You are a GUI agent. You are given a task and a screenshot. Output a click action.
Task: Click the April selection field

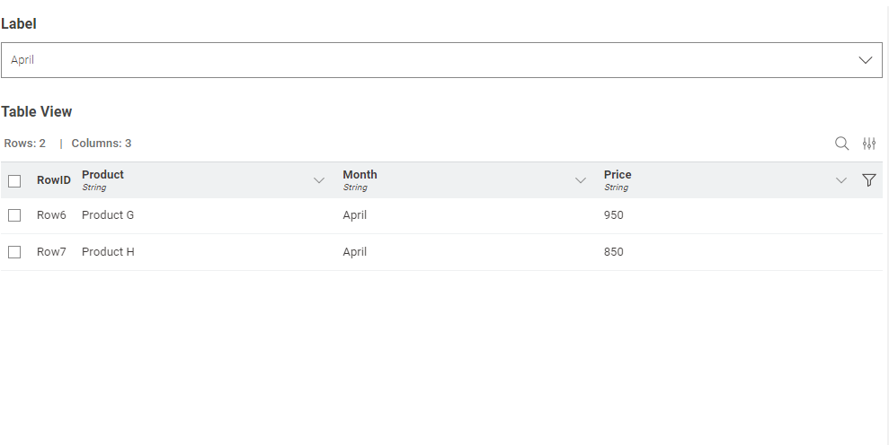click(441, 60)
